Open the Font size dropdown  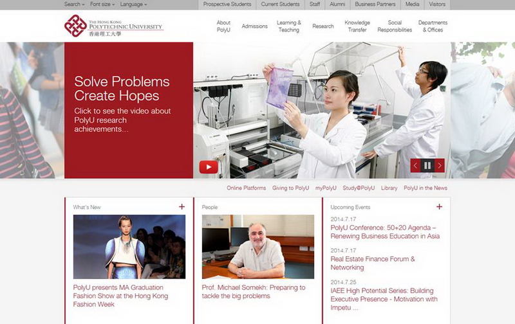[x=102, y=4]
